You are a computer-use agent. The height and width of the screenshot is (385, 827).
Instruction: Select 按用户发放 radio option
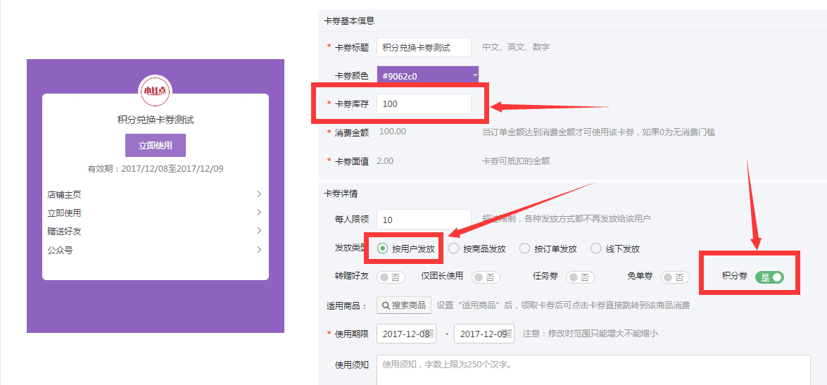tap(383, 248)
